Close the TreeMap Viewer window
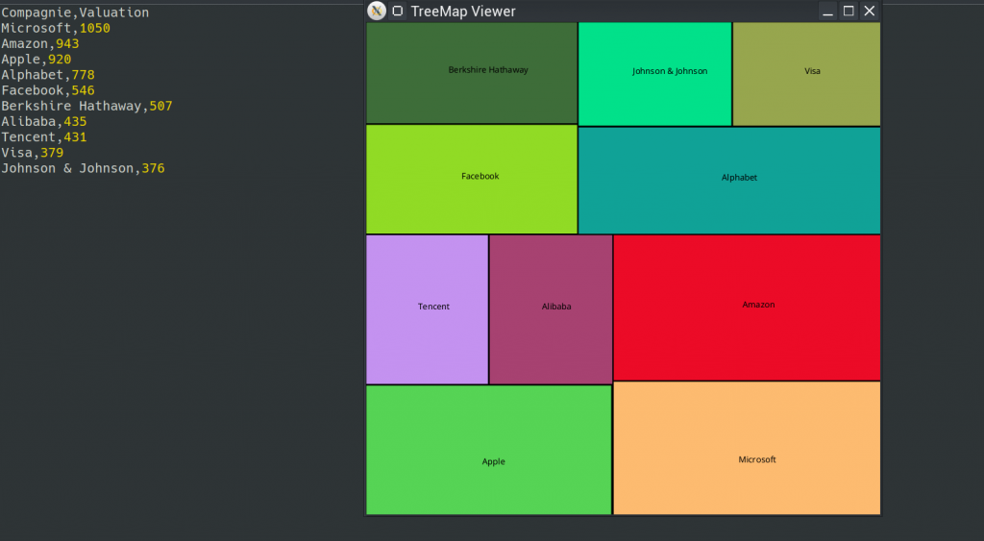The width and height of the screenshot is (984, 541). (869, 11)
